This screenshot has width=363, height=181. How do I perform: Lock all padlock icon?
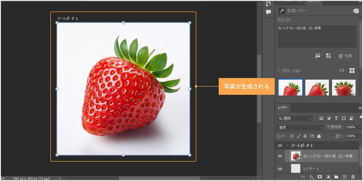coord(319,136)
